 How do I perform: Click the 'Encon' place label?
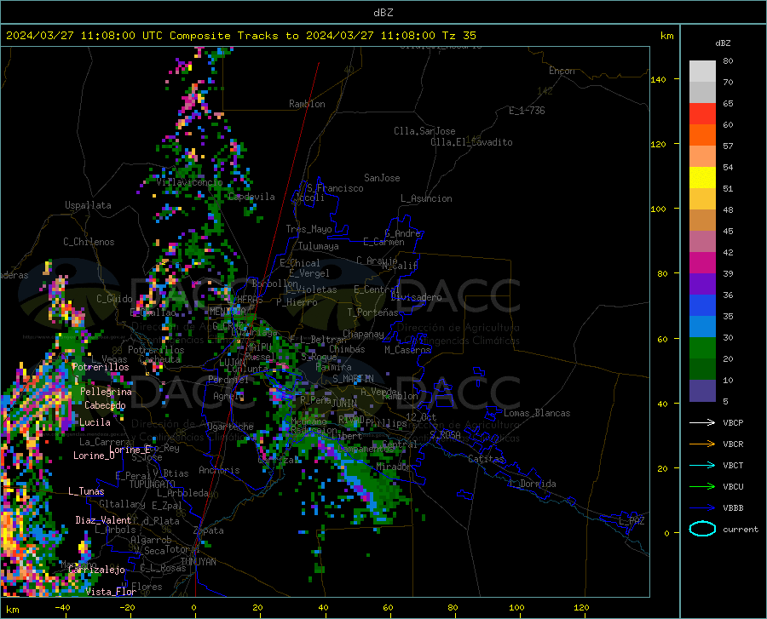[562, 71]
